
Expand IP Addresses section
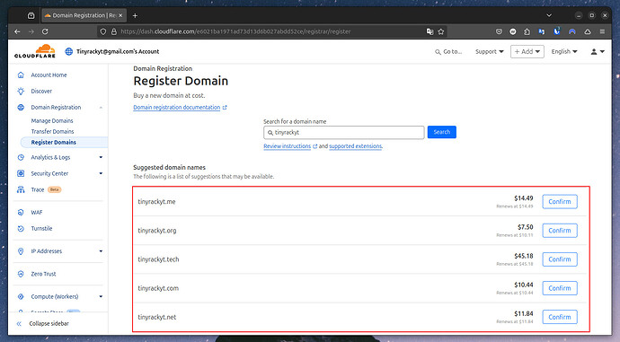tap(101, 251)
